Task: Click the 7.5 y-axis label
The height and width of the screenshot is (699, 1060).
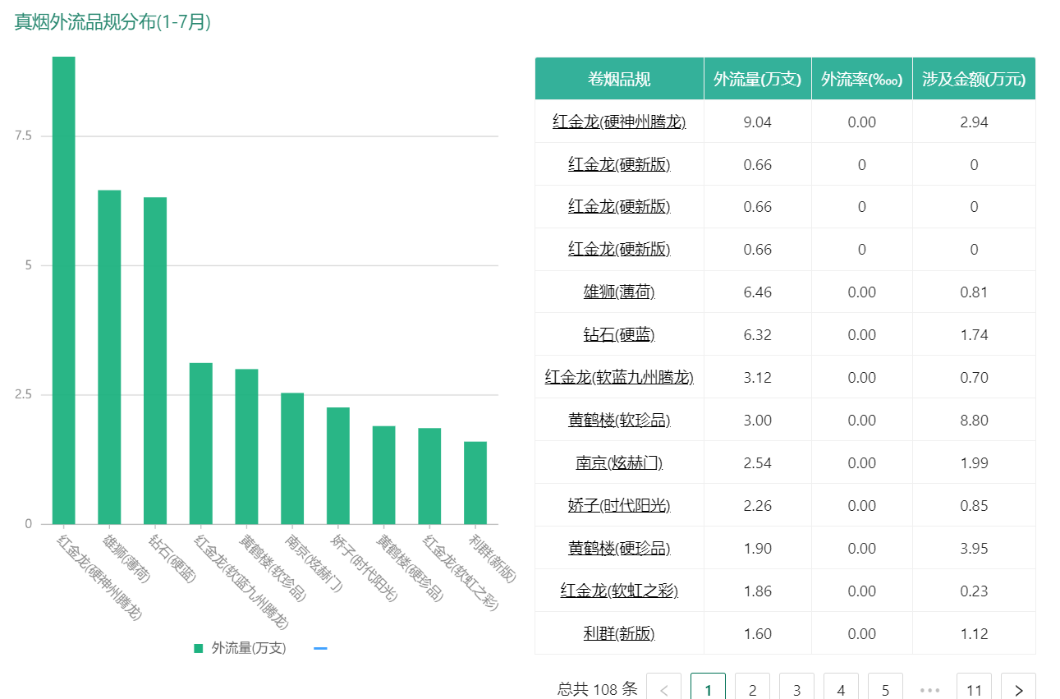Action: [x=23, y=136]
